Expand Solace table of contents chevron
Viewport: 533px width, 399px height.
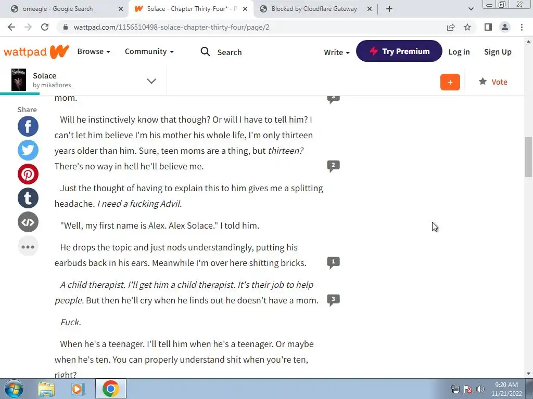click(x=151, y=81)
